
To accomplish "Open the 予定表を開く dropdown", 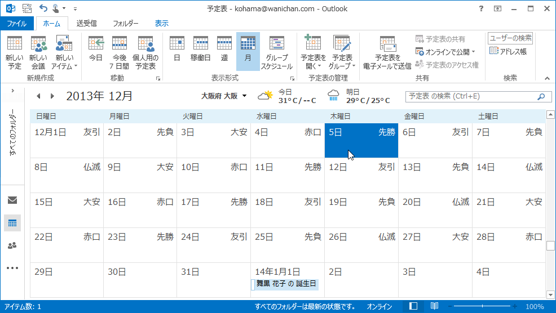I will pos(313,52).
